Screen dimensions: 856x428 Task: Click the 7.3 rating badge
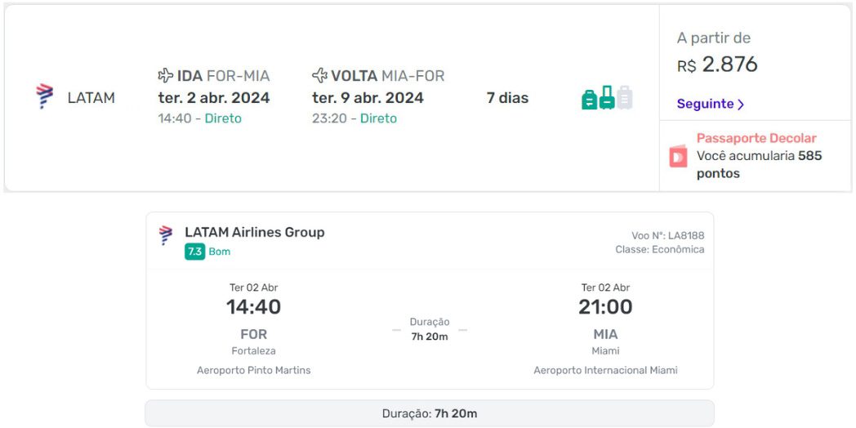click(x=195, y=252)
